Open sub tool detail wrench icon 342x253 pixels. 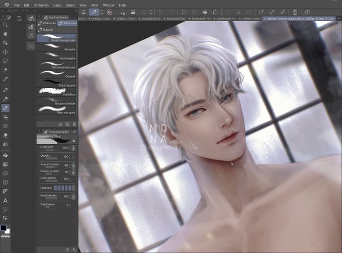tap(74, 249)
